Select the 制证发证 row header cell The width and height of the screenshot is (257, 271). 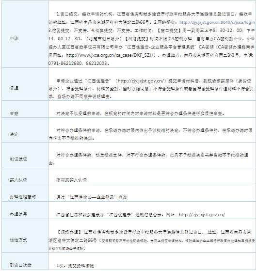point(25,155)
